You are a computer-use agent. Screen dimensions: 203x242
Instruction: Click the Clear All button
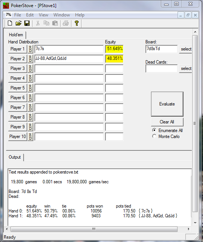167,122
